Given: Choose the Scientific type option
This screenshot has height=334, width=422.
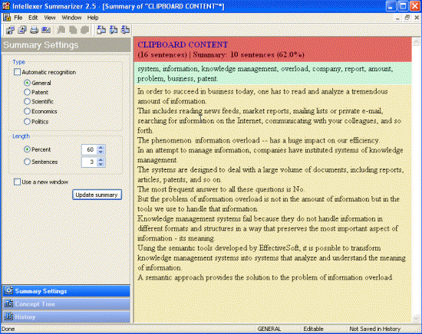Looking at the screenshot, I should (27, 102).
